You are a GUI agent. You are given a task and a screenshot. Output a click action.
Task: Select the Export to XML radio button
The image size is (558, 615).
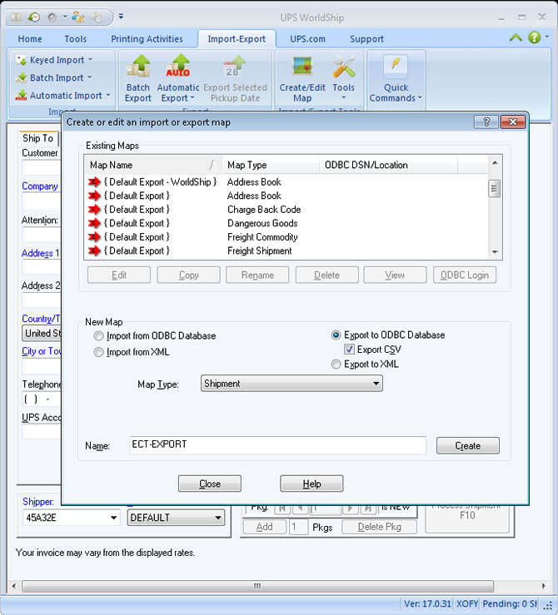click(336, 364)
